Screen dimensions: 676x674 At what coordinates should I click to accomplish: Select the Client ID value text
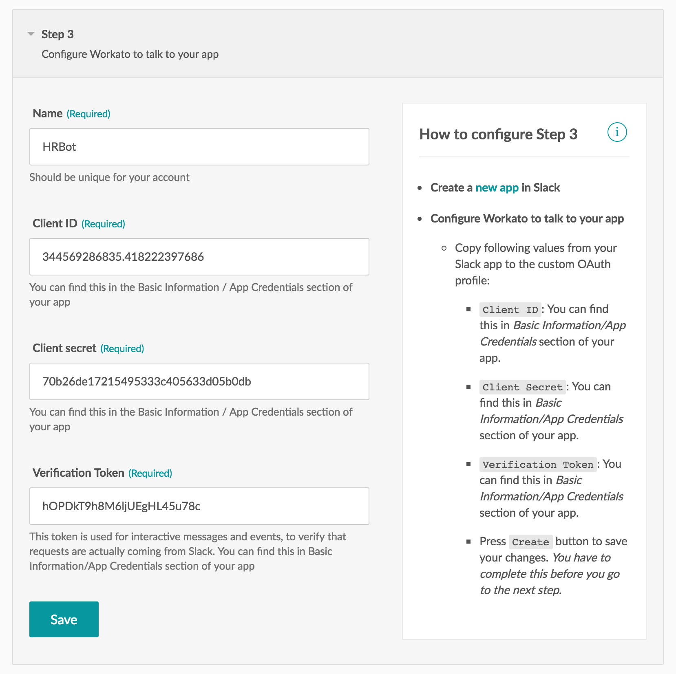click(x=123, y=257)
